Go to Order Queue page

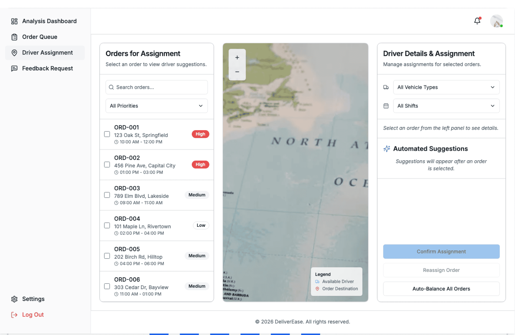click(x=40, y=37)
